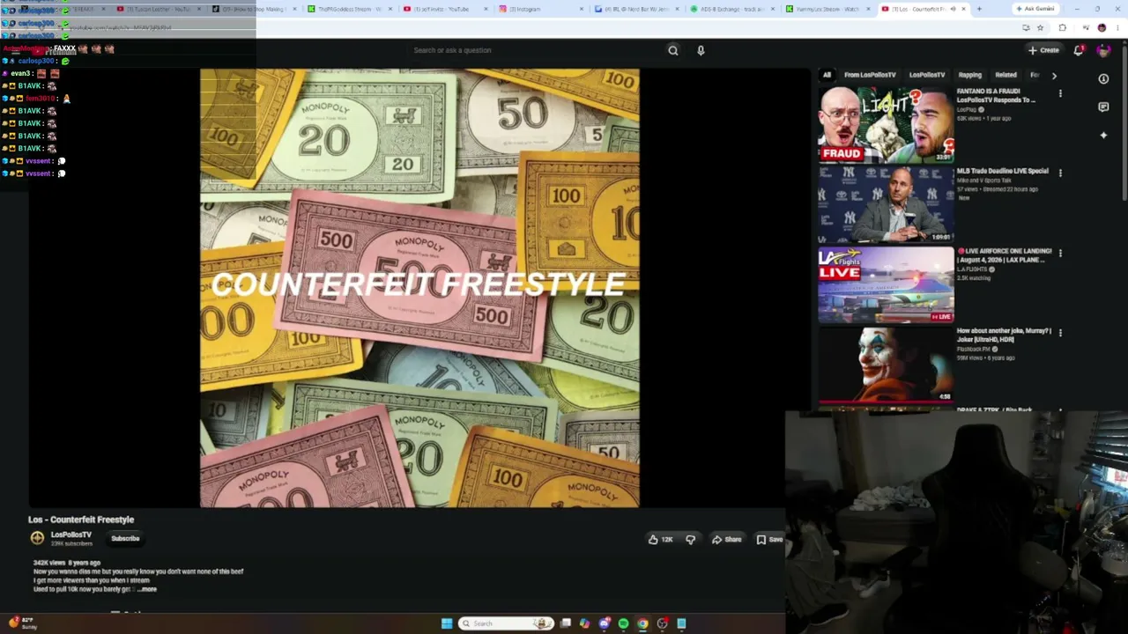Open How about another joke, Murray title
Viewport: 1128px width, 634px height.
coord(1004,335)
